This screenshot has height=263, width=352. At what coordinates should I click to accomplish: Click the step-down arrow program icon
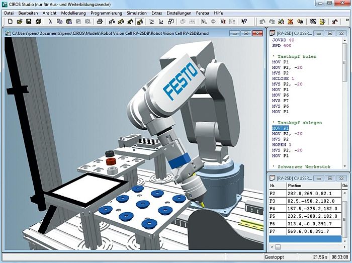pyautogui.click(x=204, y=22)
